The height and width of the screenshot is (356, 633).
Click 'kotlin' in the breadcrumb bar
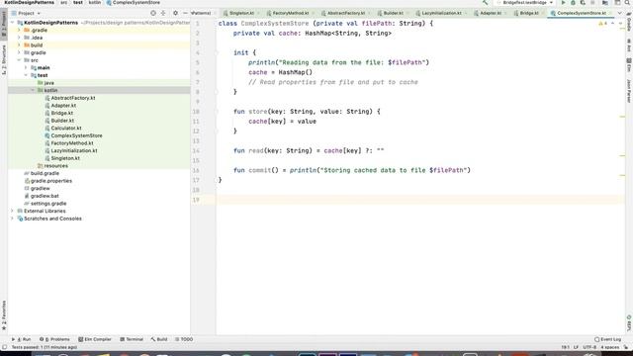pyautogui.click(x=95, y=2)
